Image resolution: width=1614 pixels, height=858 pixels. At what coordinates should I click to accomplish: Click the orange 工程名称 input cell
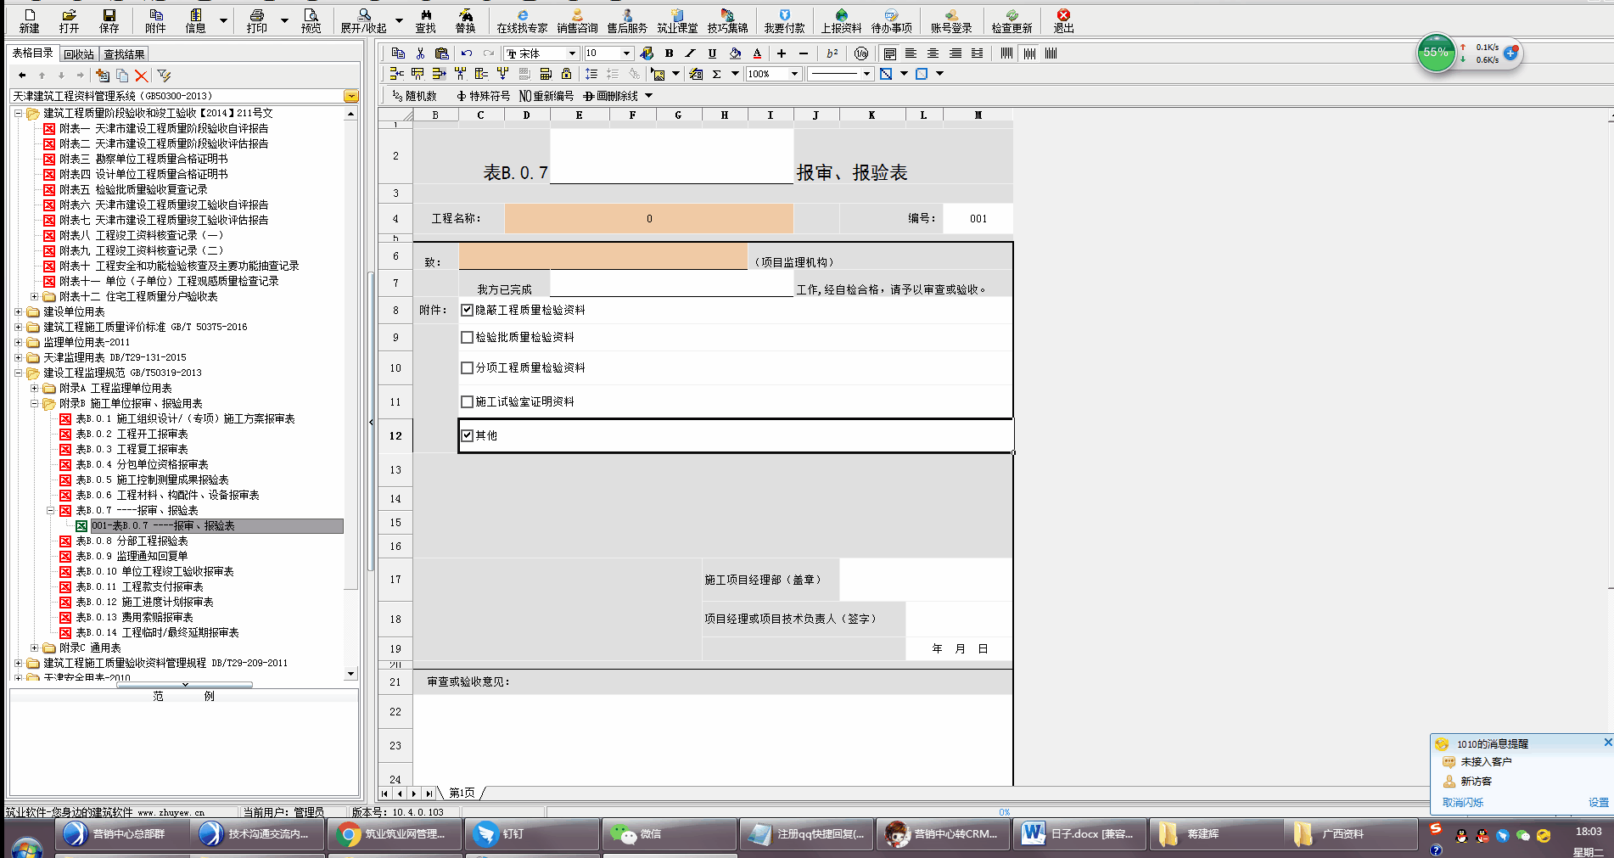pyautogui.click(x=648, y=218)
